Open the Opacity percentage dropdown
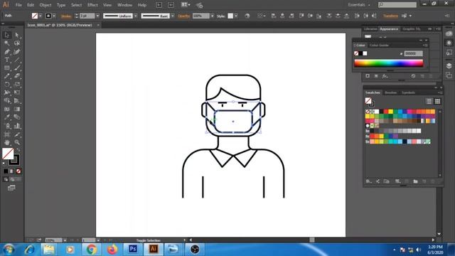Screen dimensions: 455x256 213,16
